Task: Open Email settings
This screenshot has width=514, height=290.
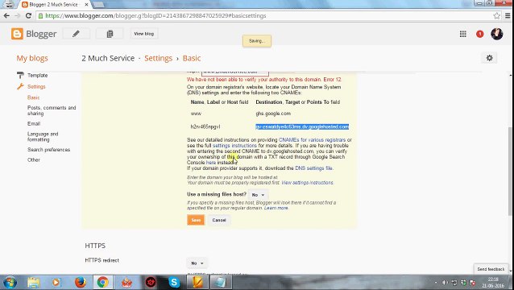Action: click(x=34, y=123)
